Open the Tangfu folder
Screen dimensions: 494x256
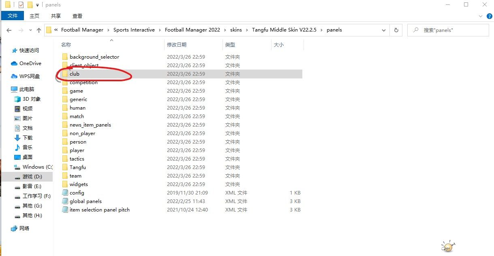77,167
